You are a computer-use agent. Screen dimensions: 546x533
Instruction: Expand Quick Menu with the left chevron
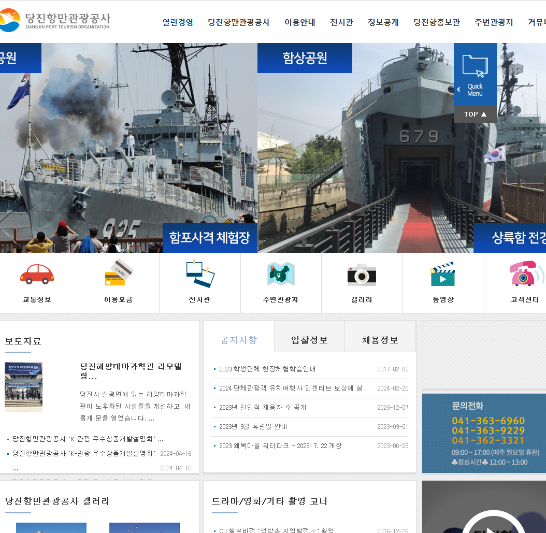click(x=458, y=90)
